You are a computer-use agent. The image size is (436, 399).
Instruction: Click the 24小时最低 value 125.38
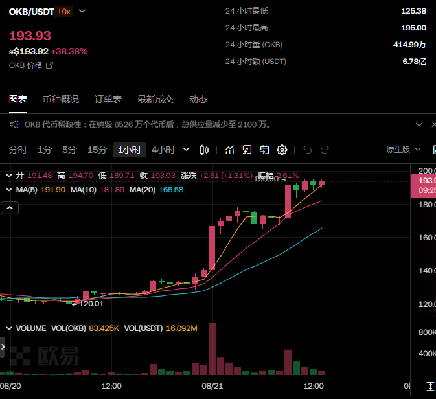coord(414,11)
